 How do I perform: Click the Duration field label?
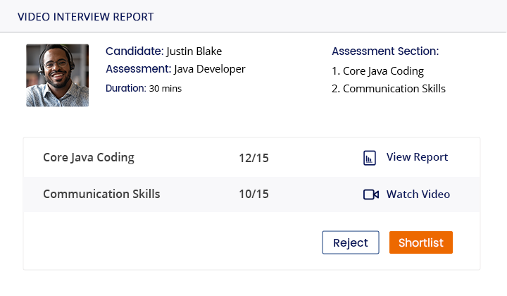125,89
